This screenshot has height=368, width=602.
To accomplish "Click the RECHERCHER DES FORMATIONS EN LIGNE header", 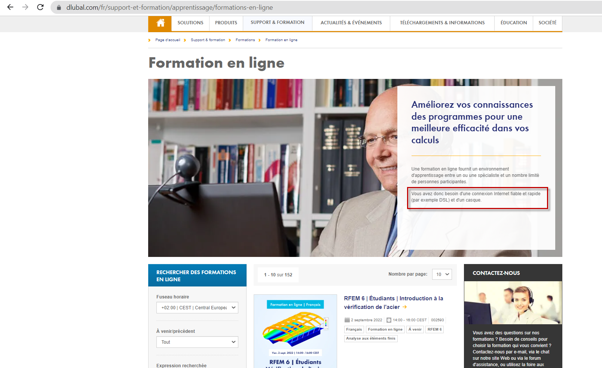I will point(197,276).
